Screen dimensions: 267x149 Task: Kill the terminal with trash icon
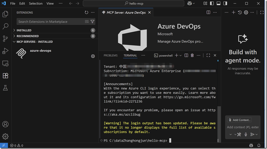[x=192, y=55]
